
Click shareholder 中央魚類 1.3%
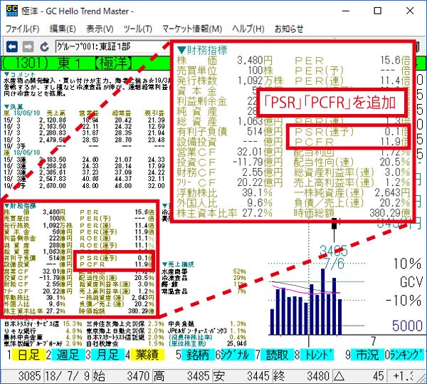[207, 323]
